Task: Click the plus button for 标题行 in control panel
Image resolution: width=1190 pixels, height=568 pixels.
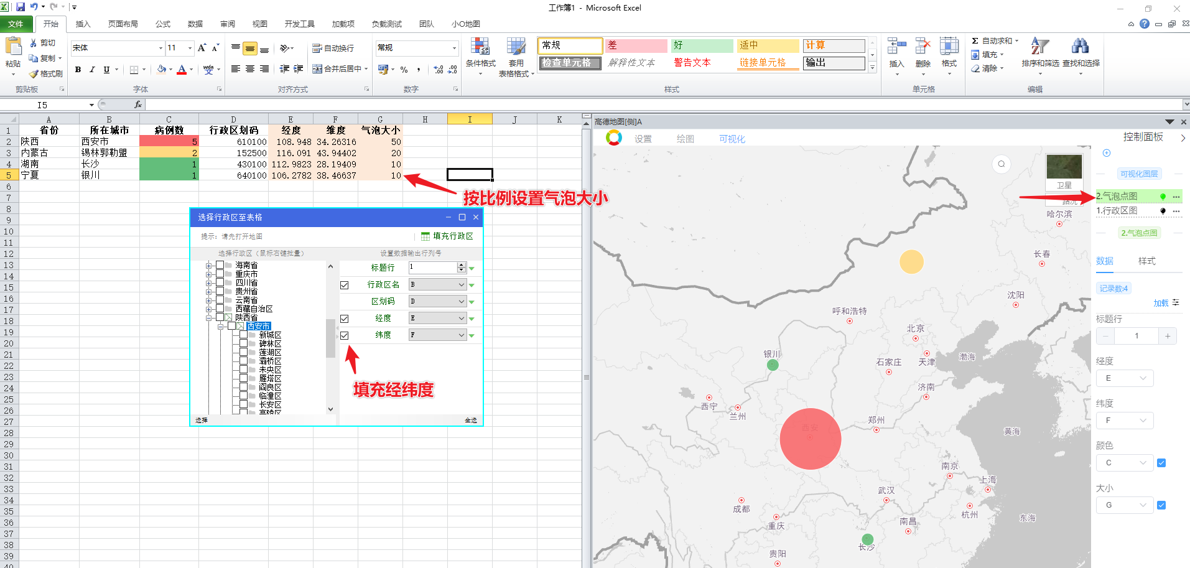Action: [1168, 336]
